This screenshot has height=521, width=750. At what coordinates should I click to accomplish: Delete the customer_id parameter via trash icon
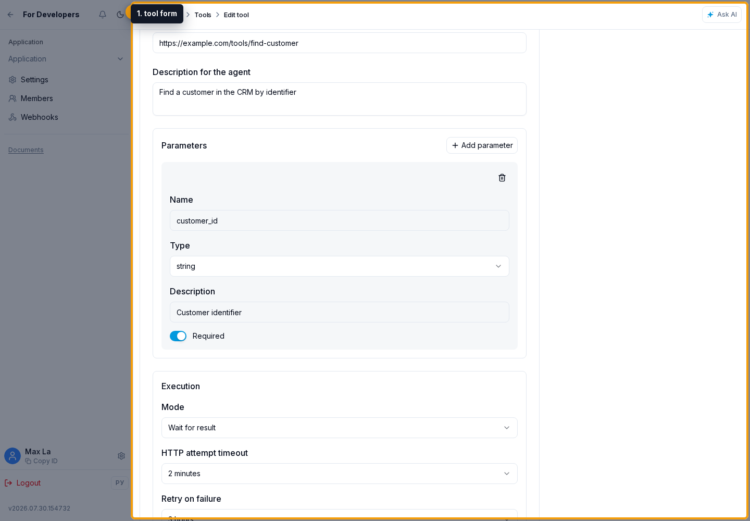502,178
